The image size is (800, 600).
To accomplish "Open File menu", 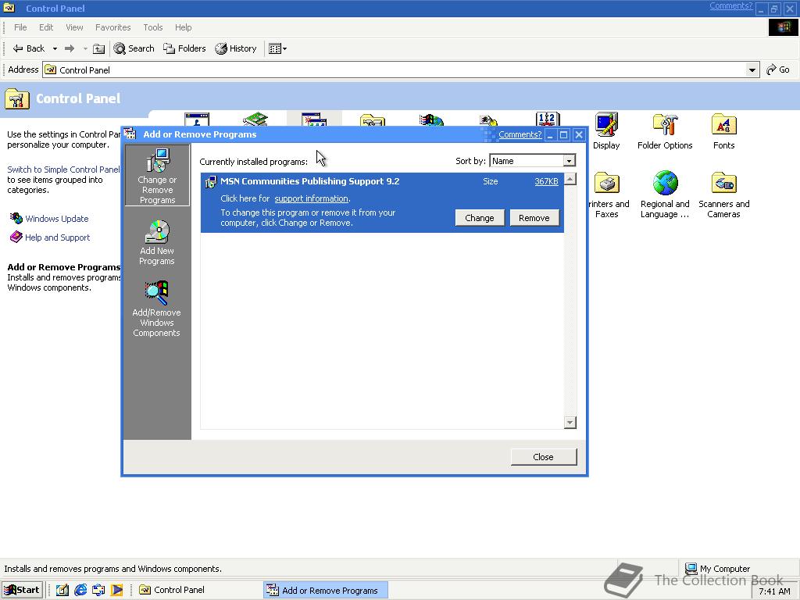I will click(20, 27).
